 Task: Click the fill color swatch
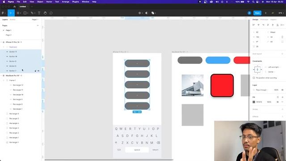click(x=254, y=102)
